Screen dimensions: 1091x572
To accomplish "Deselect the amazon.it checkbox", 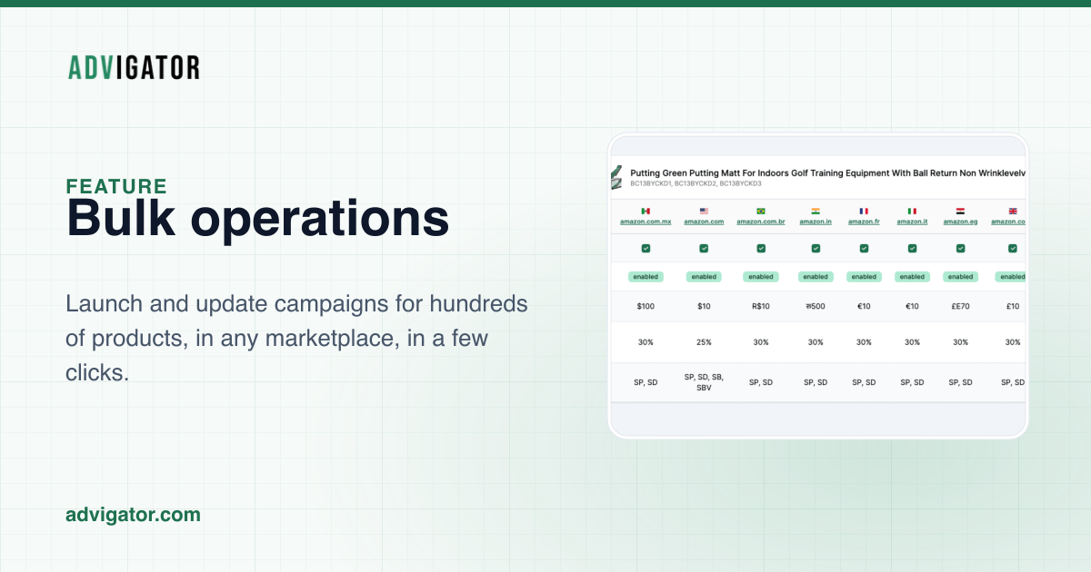I will click(x=912, y=248).
